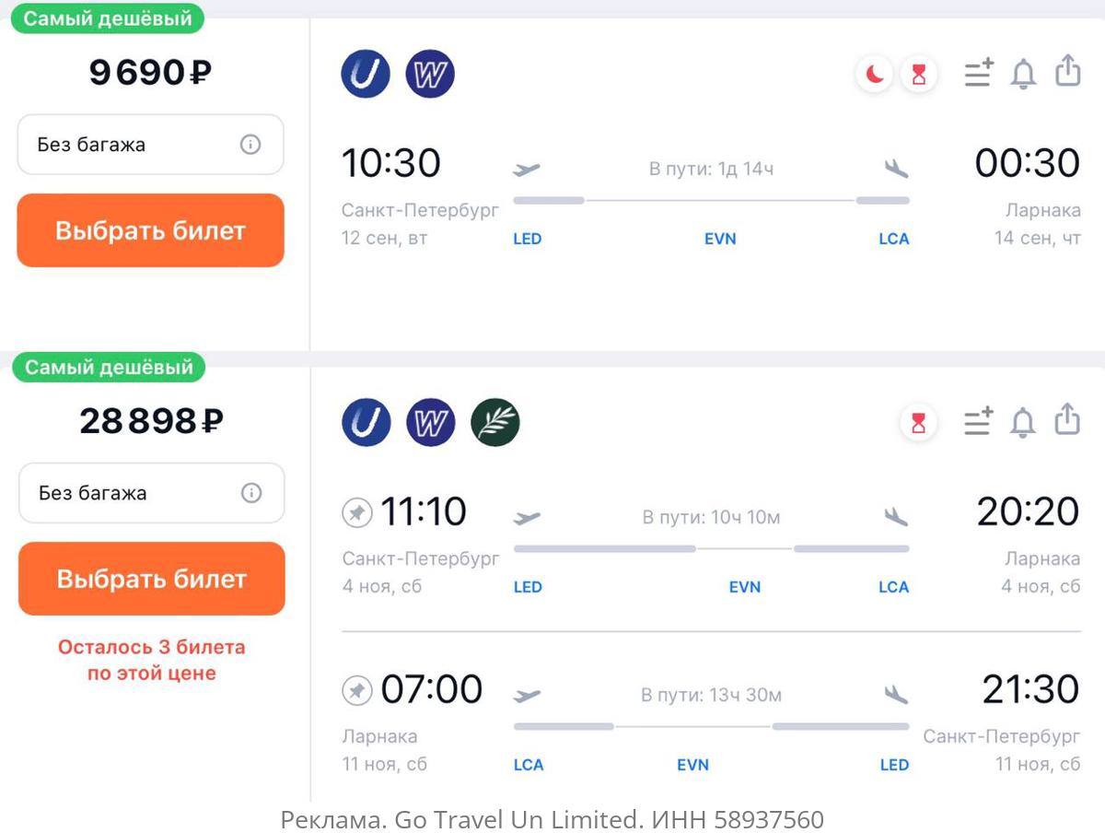Viewport: 1105px width, 833px height.
Task: Open baggage info on 28898₽ ticket
Action: tap(251, 493)
